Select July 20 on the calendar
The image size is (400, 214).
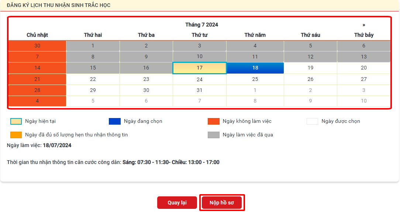(364, 68)
